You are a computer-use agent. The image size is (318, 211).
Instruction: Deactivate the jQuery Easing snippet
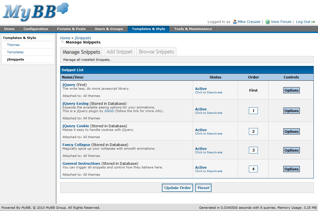tap(209, 113)
